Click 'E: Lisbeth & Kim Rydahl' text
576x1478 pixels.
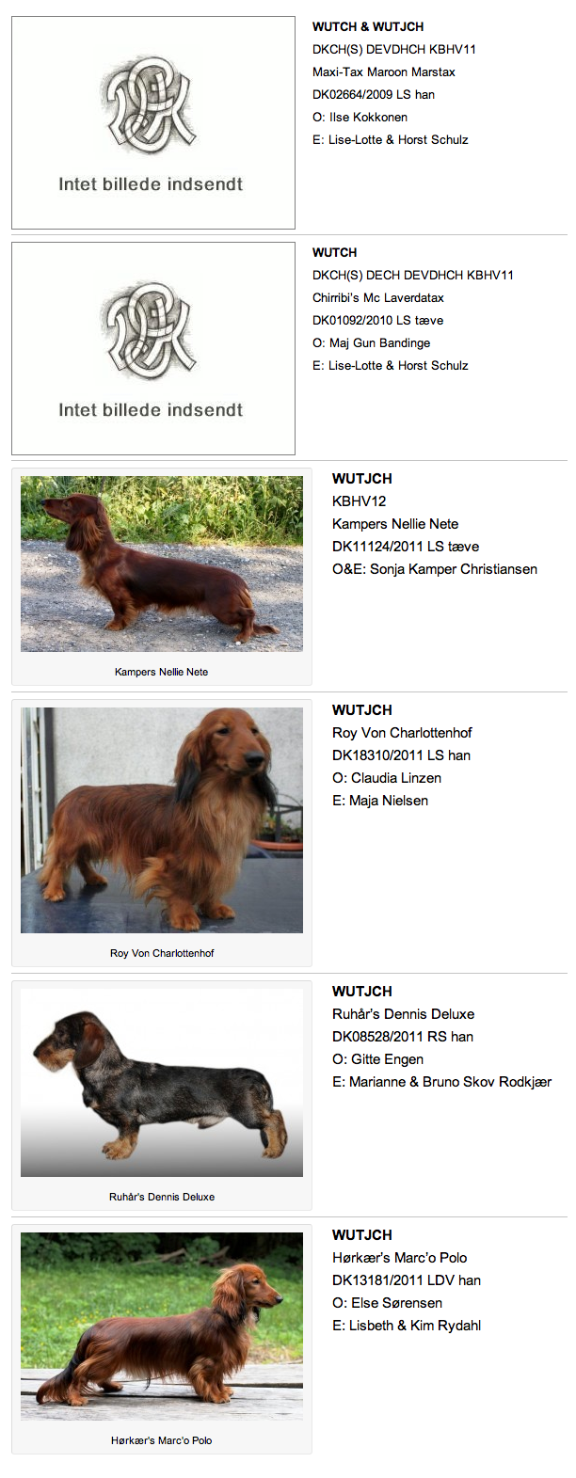407,1326
